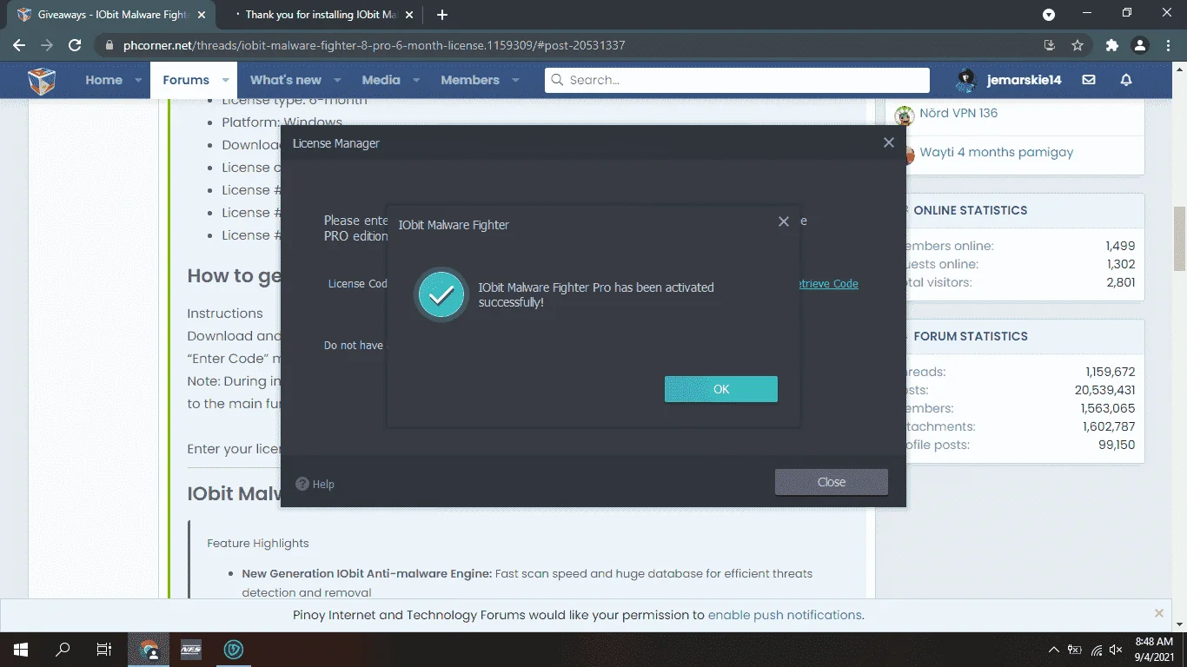Image resolution: width=1187 pixels, height=667 pixels.
Task: Open forum alerts bell icon
Action: coord(1126,80)
